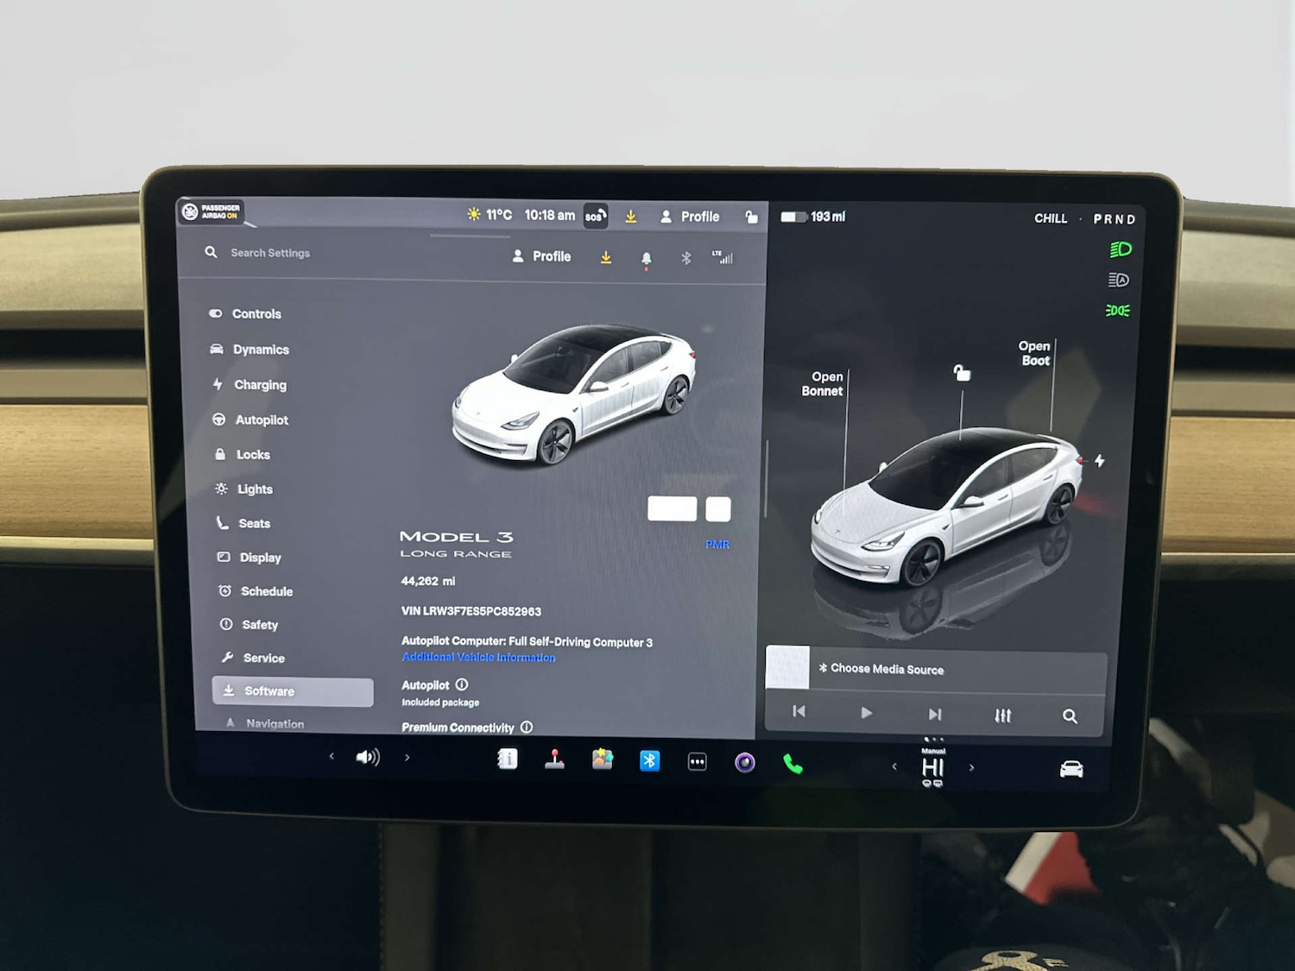Screen dimensions: 1295x971
Task: Open the Phone app from the taskbar
Action: [792, 763]
